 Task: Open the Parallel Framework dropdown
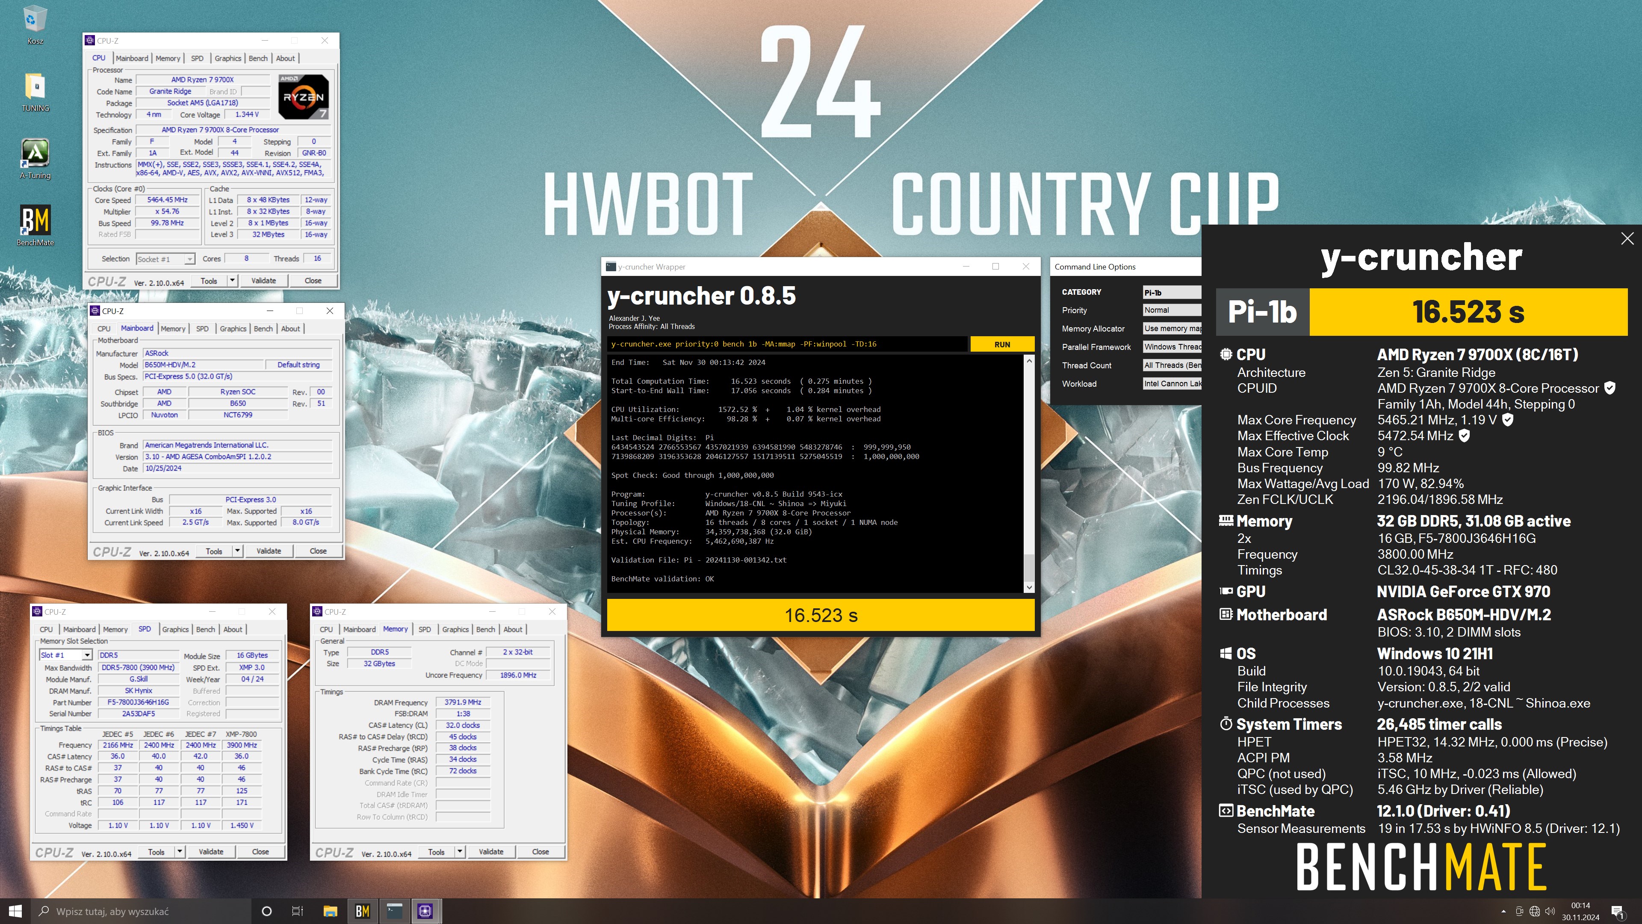coord(1172,347)
